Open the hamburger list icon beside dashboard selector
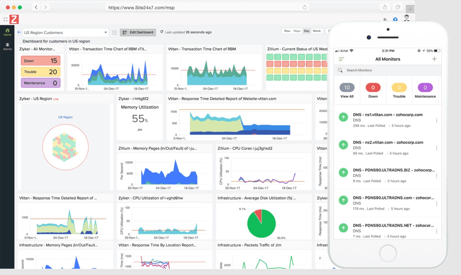 click(x=114, y=33)
